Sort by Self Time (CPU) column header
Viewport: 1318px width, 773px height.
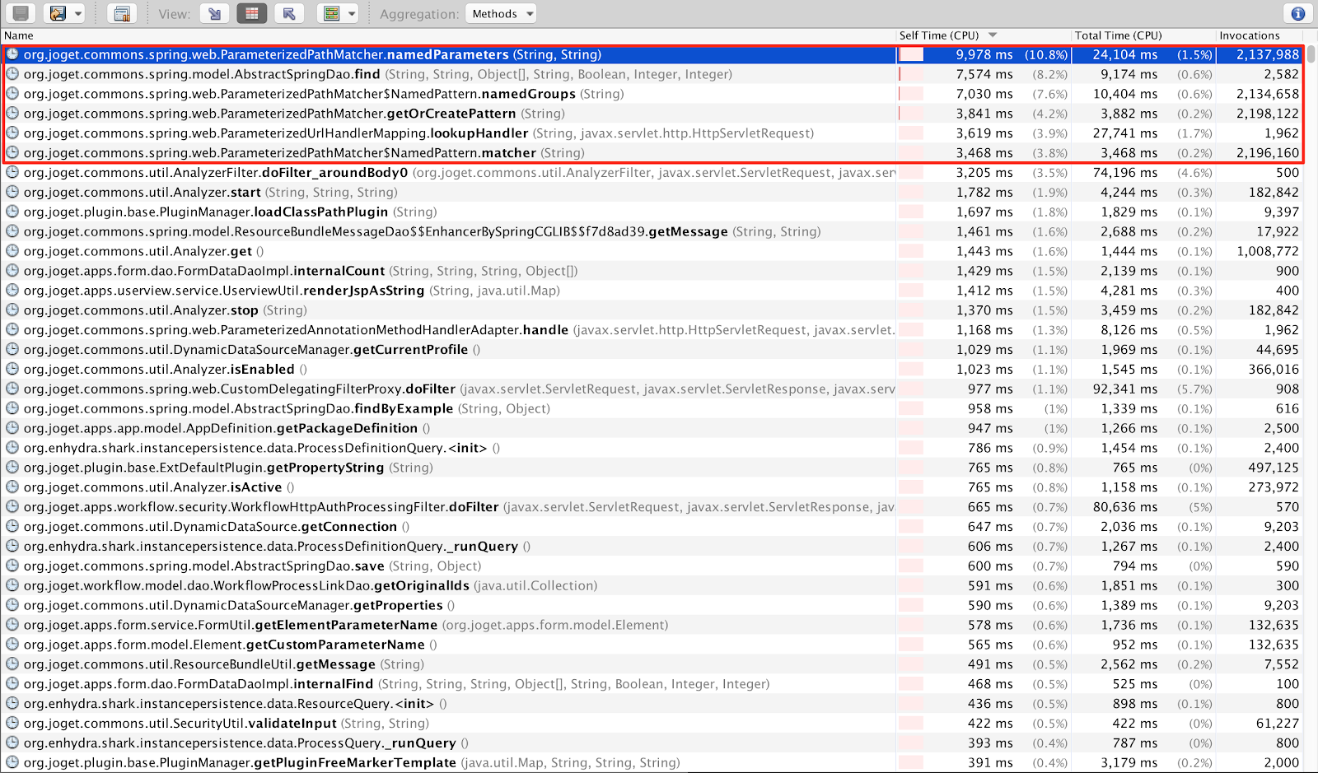[939, 35]
